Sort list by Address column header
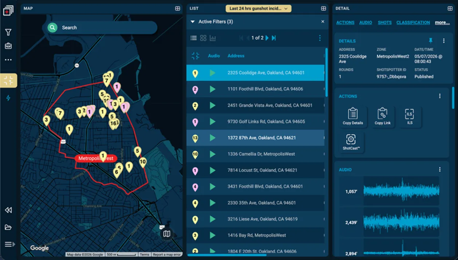458x260 pixels. (236, 56)
